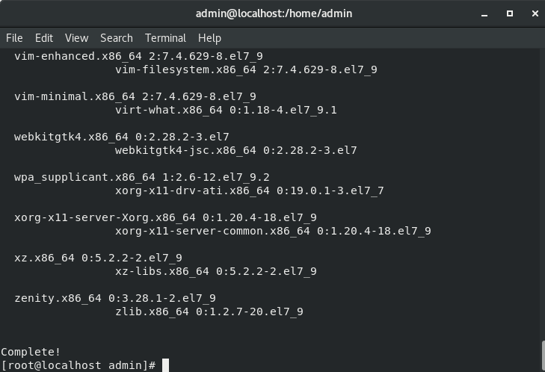Open the Terminal menu
The width and height of the screenshot is (545, 372).
point(165,37)
